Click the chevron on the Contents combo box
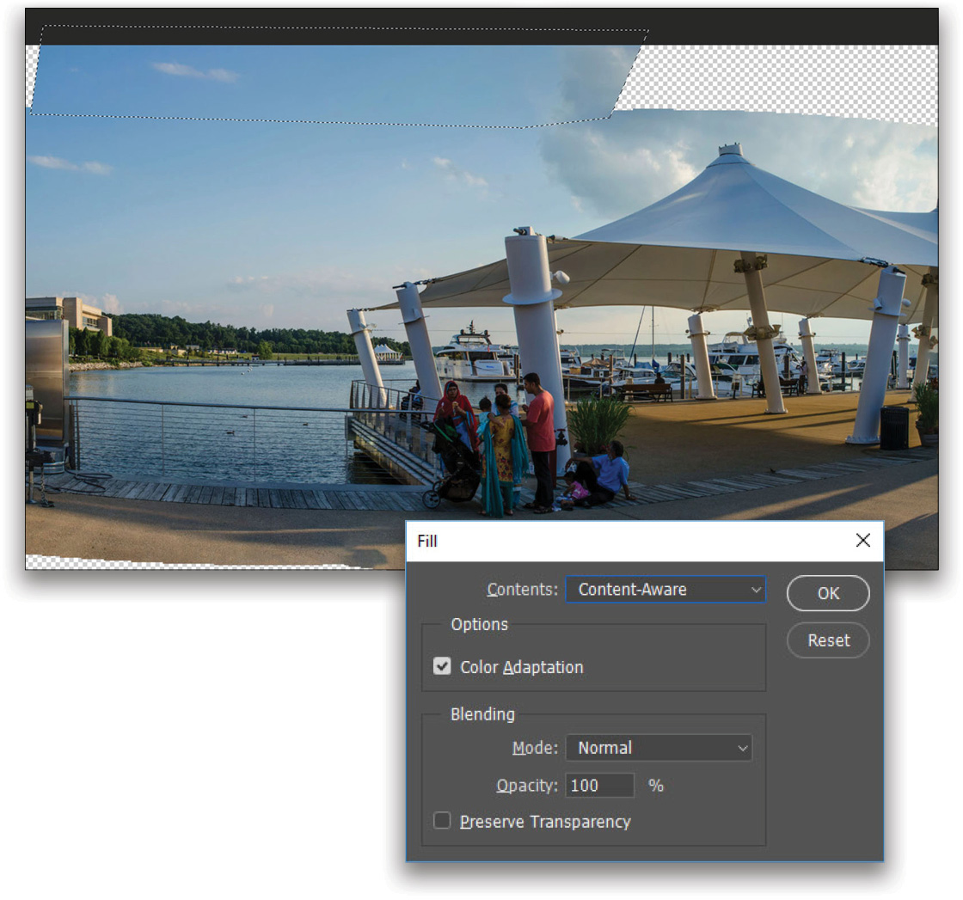Image resolution: width=963 pixels, height=900 pixels. click(758, 590)
